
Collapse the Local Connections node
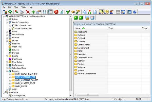[7, 23]
